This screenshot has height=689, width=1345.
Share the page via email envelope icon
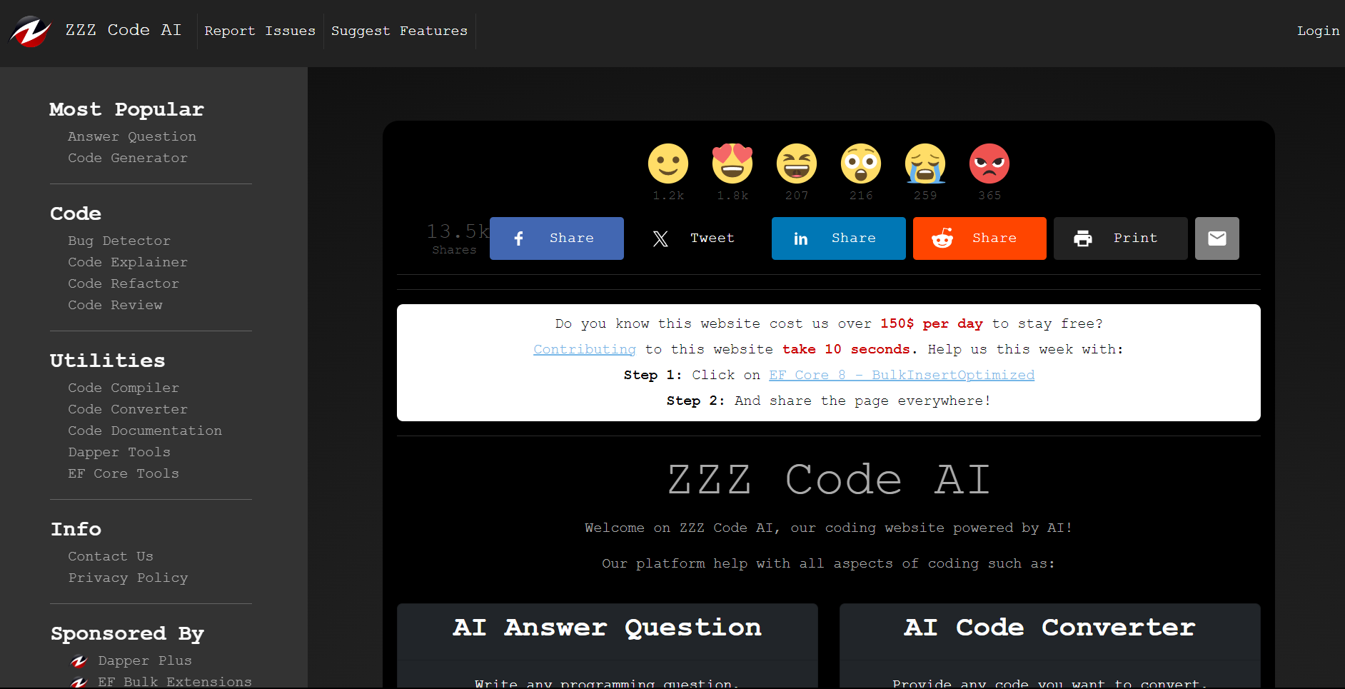click(x=1216, y=238)
